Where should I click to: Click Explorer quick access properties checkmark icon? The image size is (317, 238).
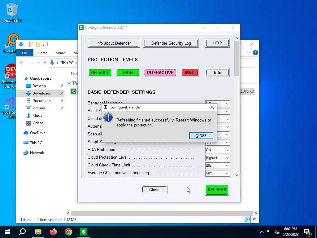click(x=31, y=44)
